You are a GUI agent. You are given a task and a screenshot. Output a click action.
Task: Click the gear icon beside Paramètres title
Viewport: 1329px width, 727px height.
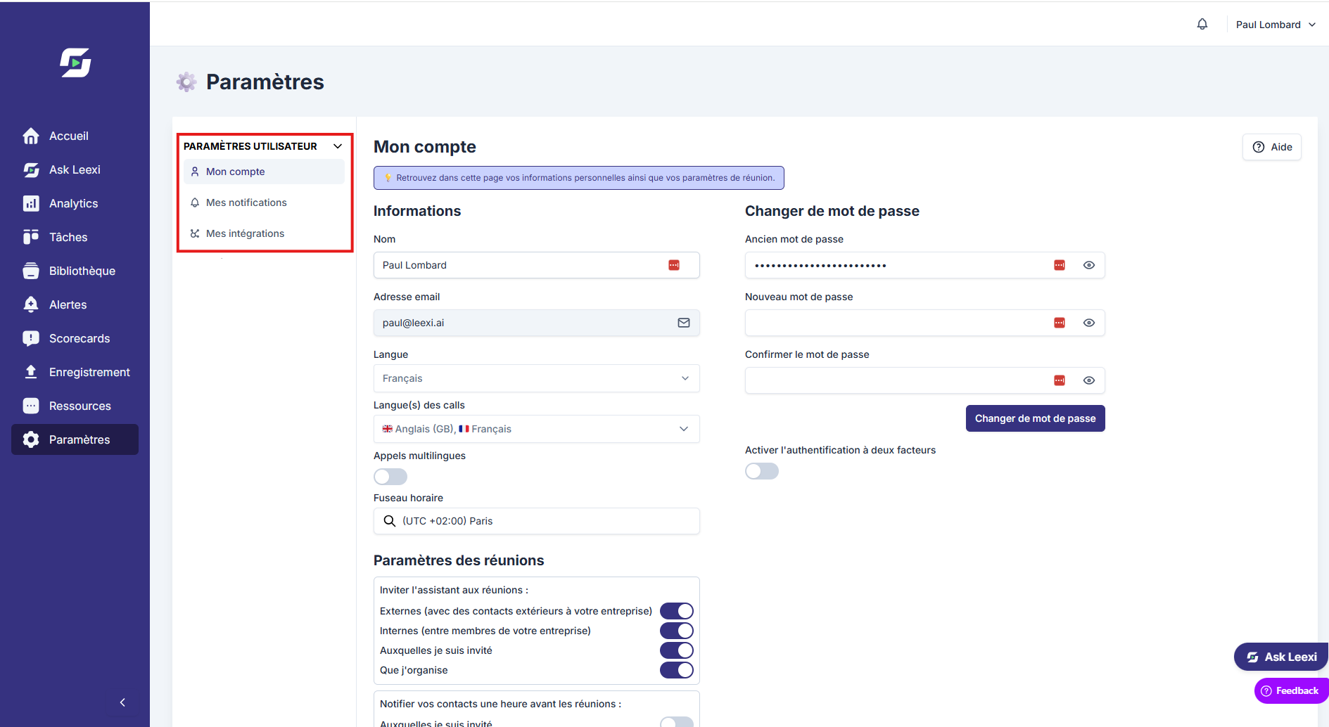click(x=186, y=82)
